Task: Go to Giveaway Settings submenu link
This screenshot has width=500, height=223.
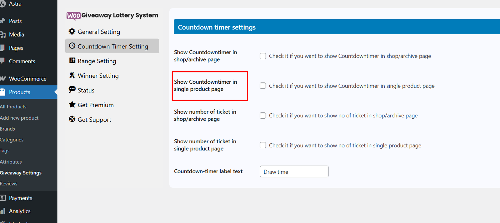Action: pos(21,173)
